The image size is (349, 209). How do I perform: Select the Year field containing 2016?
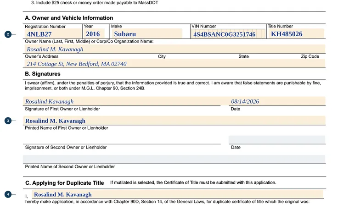94,34
